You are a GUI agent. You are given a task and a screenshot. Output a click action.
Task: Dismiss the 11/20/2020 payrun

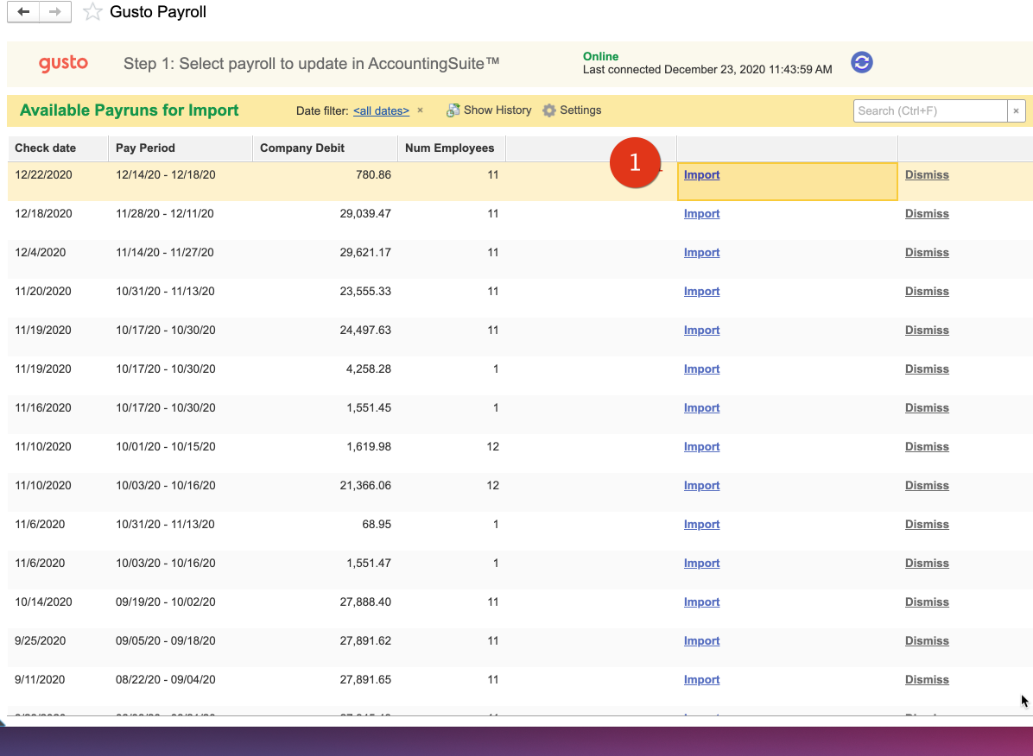(x=927, y=292)
